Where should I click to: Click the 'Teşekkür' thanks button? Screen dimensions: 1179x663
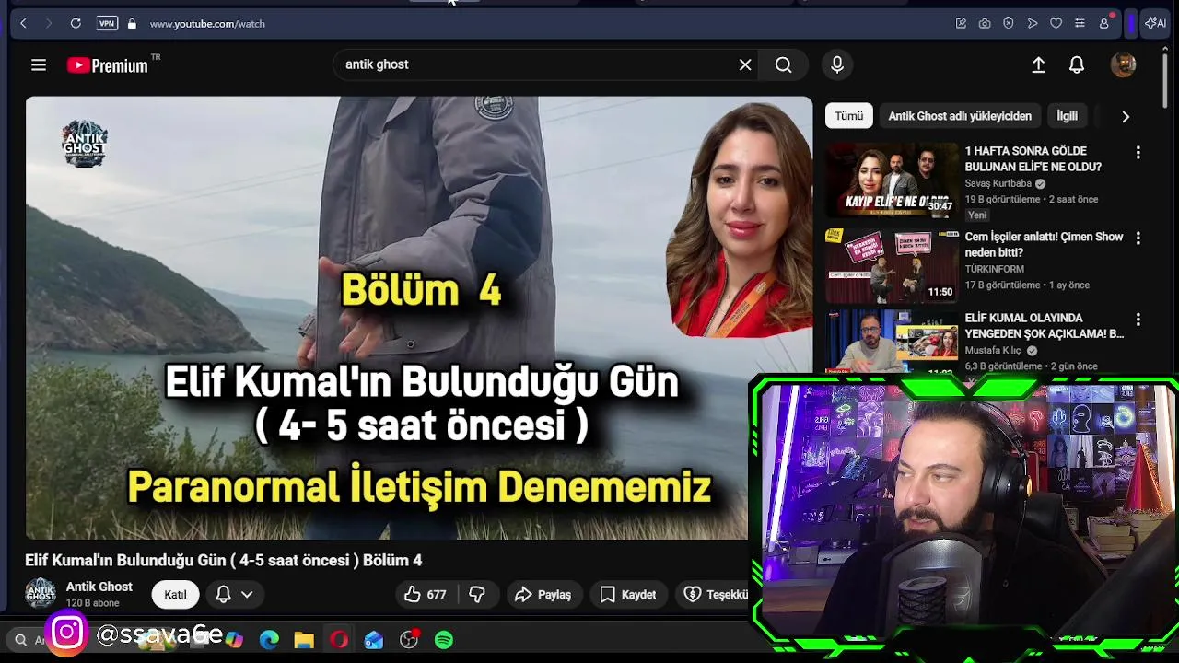[715, 595]
